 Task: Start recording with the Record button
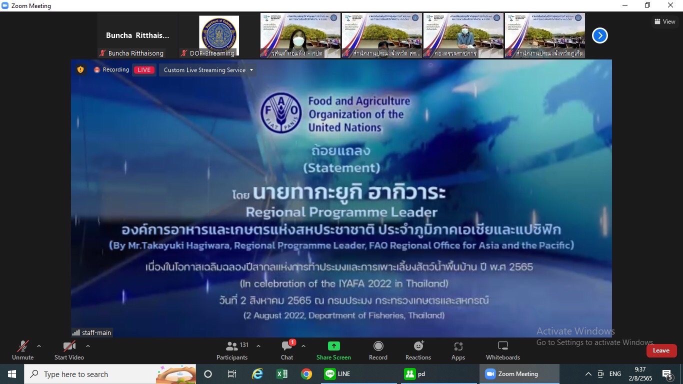tap(378, 350)
